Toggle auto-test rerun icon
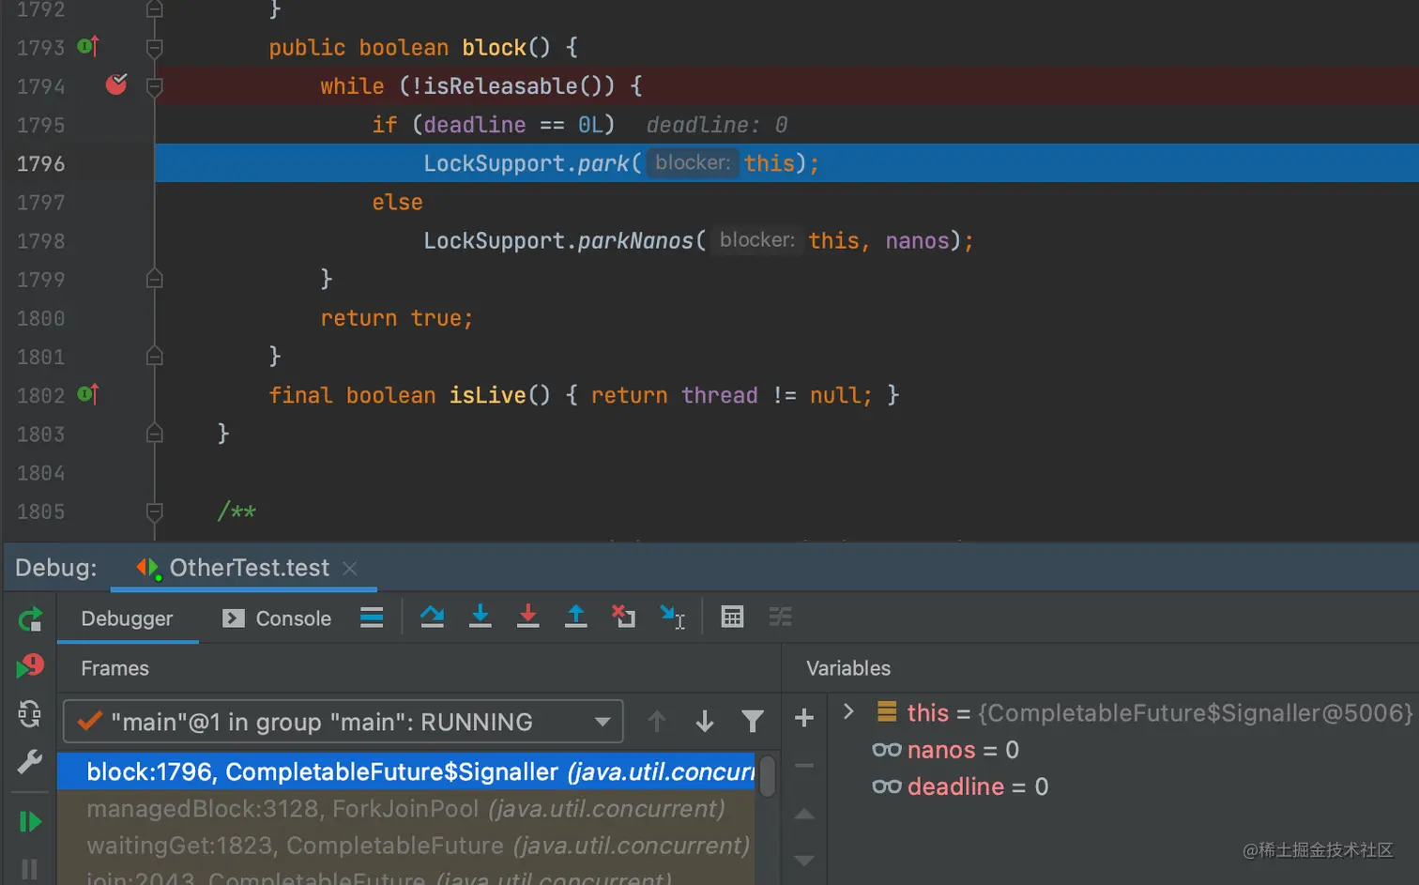1419x885 pixels. 30,714
